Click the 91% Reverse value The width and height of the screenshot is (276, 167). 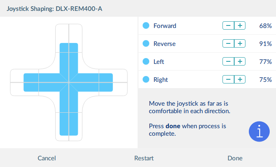pos(266,44)
